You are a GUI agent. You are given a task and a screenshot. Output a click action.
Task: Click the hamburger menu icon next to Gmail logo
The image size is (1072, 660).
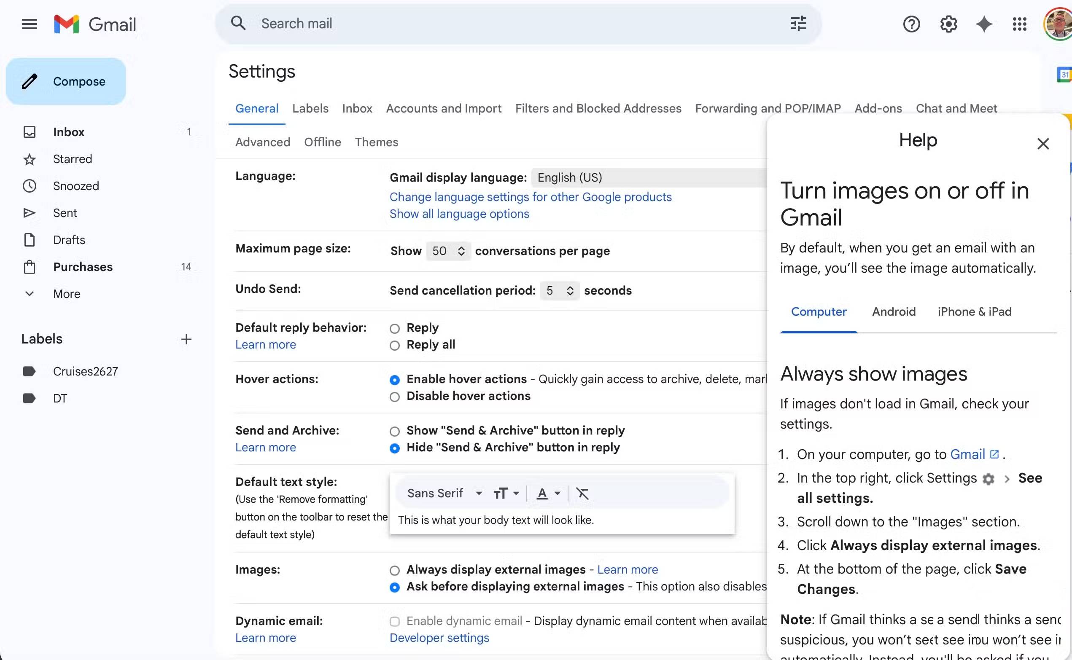tap(29, 24)
